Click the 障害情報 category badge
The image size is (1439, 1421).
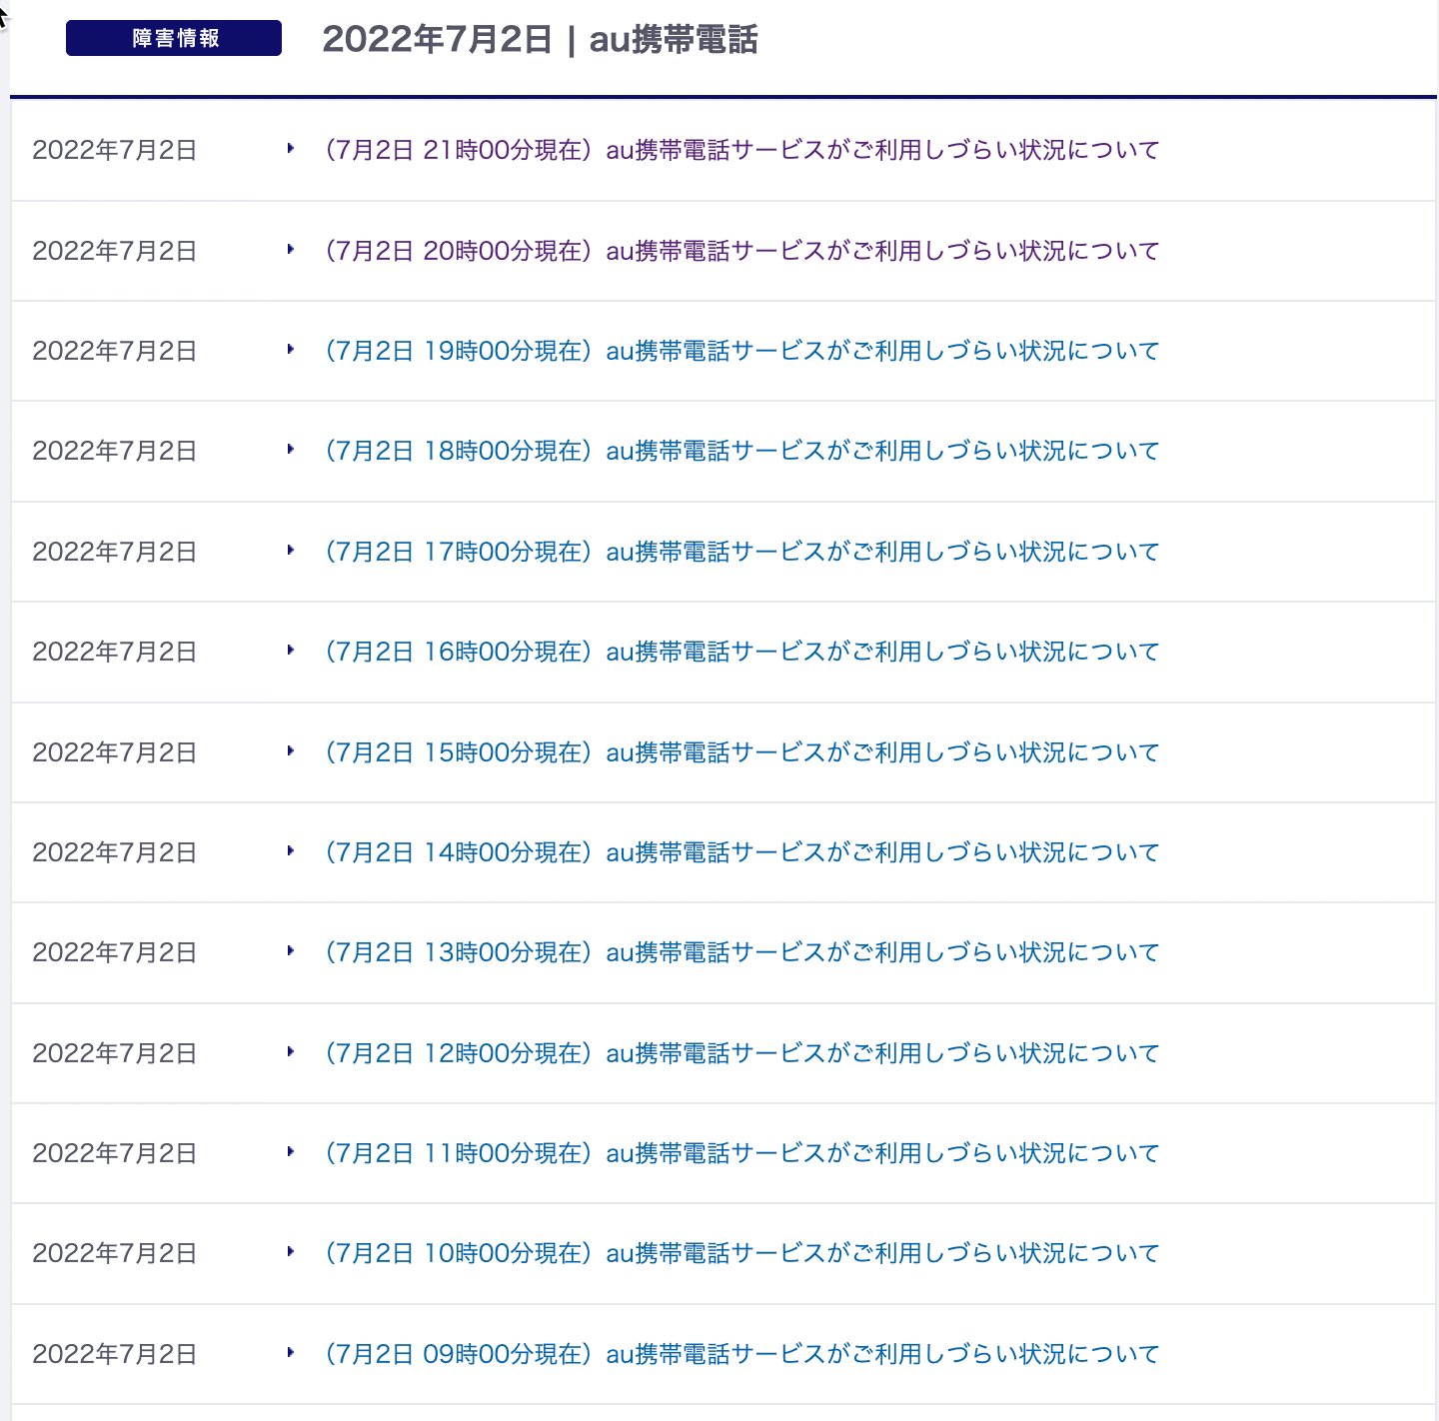pos(174,38)
